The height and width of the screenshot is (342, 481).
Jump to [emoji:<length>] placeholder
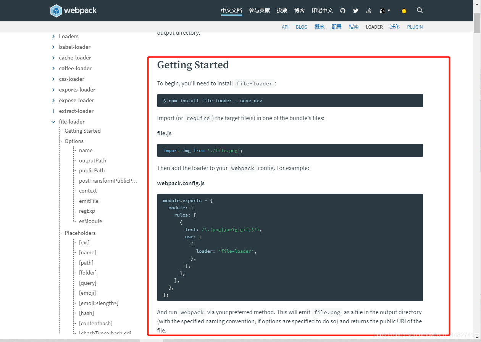(98, 303)
